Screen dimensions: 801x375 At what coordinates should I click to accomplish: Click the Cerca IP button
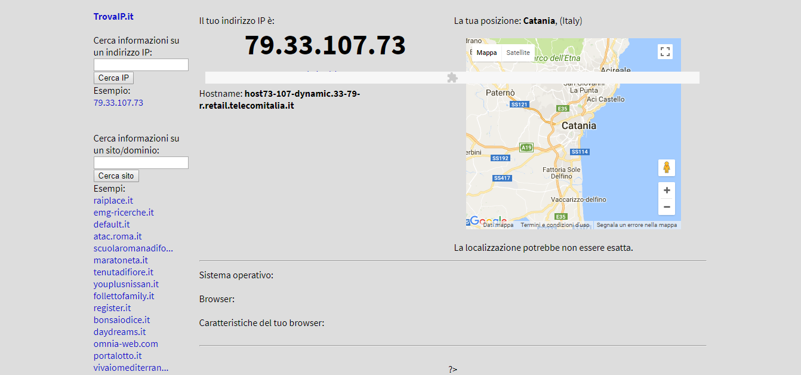pos(113,78)
